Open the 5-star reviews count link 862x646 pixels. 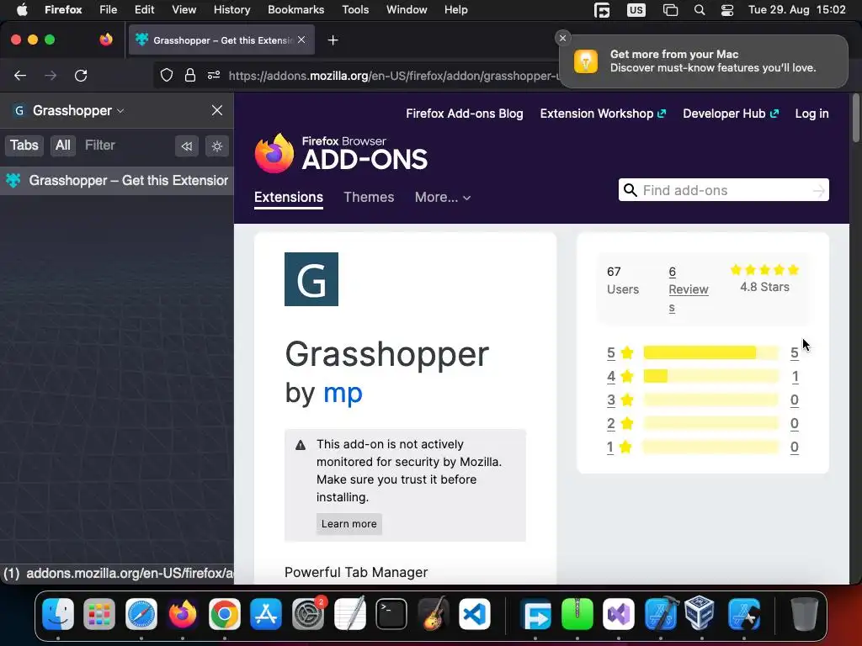tap(795, 352)
